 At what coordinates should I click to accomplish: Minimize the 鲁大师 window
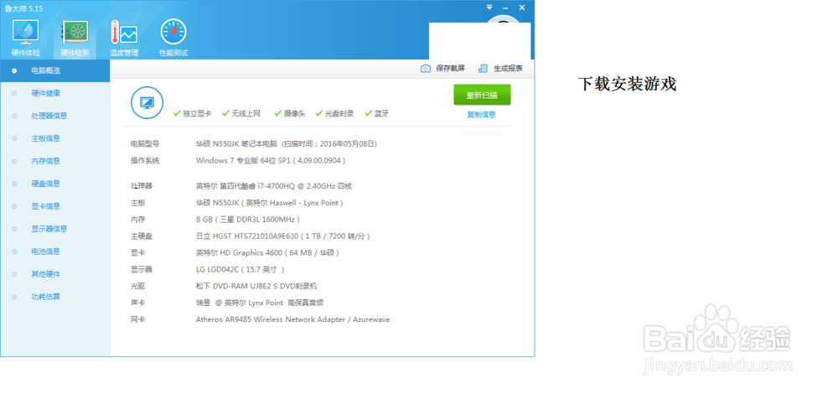pos(507,8)
